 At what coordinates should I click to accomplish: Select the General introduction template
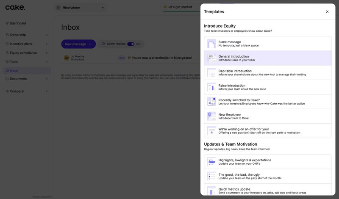pyautogui.click(x=267, y=58)
